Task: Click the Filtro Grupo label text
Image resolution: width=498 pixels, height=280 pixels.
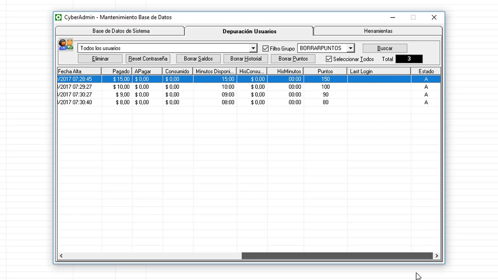Action: point(282,49)
